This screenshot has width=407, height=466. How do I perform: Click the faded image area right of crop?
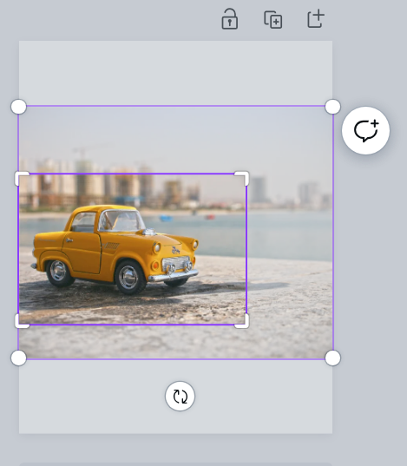click(x=290, y=248)
